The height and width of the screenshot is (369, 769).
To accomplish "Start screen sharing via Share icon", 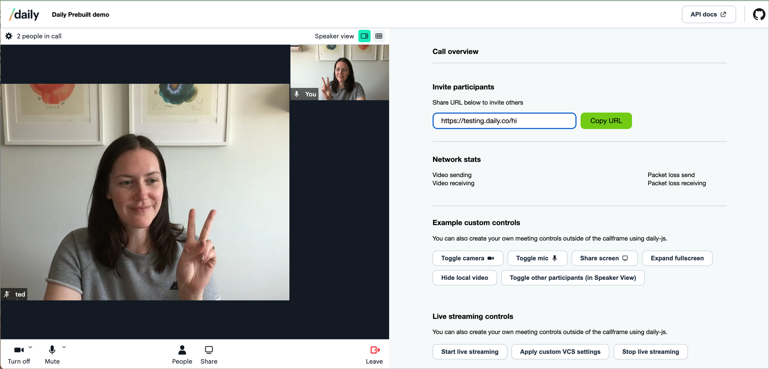I will (x=209, y=354).
